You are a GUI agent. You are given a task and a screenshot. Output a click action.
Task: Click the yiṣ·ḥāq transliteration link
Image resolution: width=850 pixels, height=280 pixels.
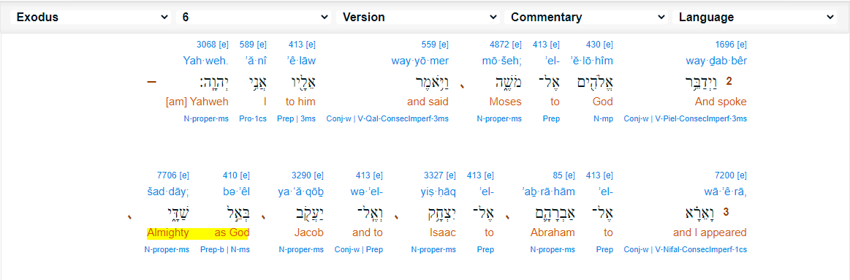pyautogui.click(x=440, y=191)
